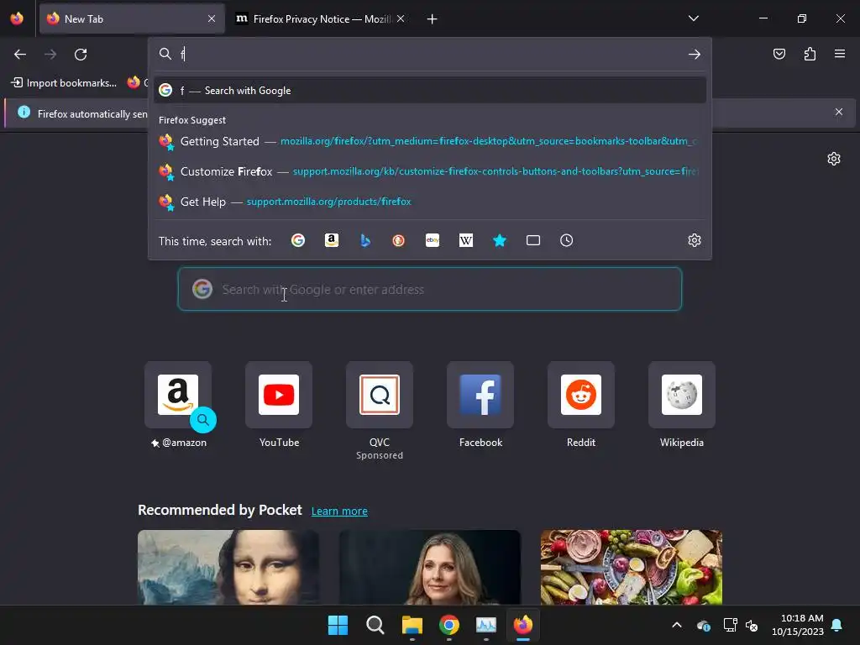Search this time with DuckDuckGo icon

point(399,240)
